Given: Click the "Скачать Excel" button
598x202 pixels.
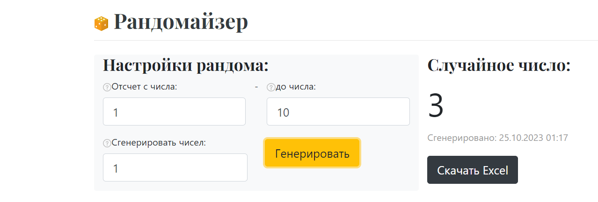Looking at the screenshot, I should pos(473,170).
